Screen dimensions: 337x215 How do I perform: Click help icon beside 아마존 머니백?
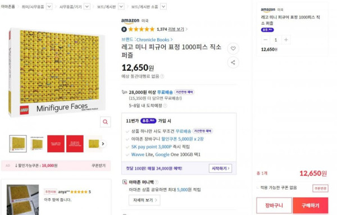coord(157,182)
